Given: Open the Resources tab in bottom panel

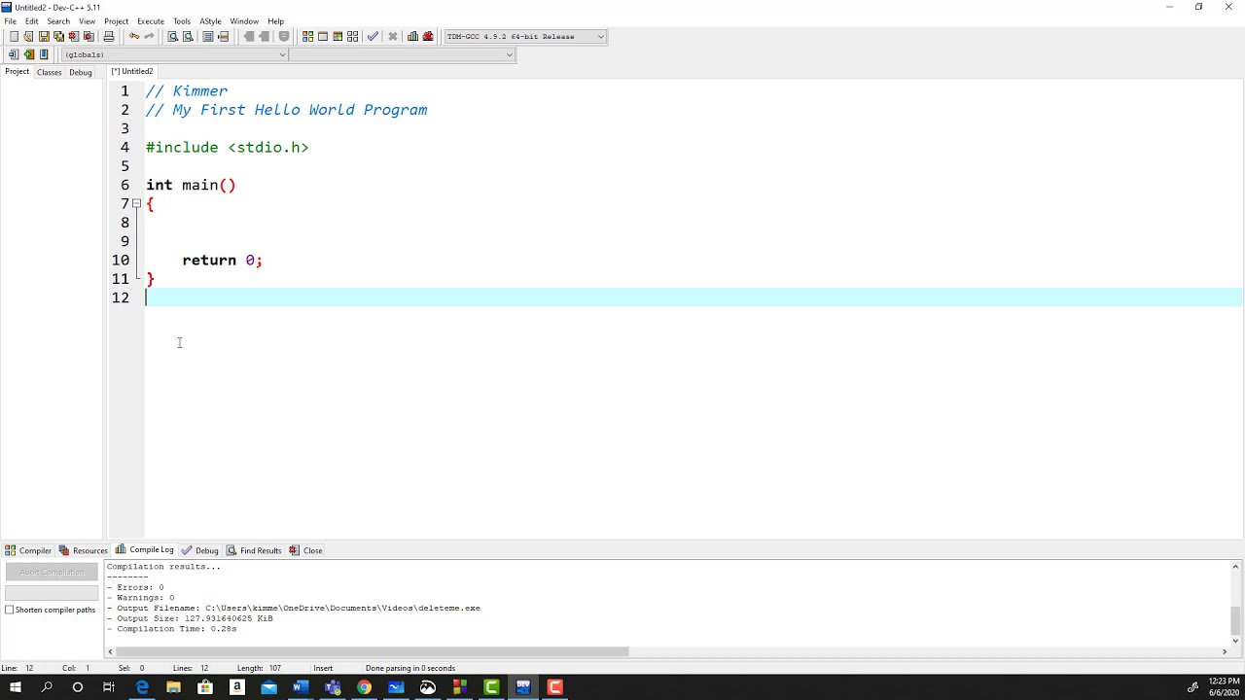Looking at the screenshot, I should click(83, 550).
